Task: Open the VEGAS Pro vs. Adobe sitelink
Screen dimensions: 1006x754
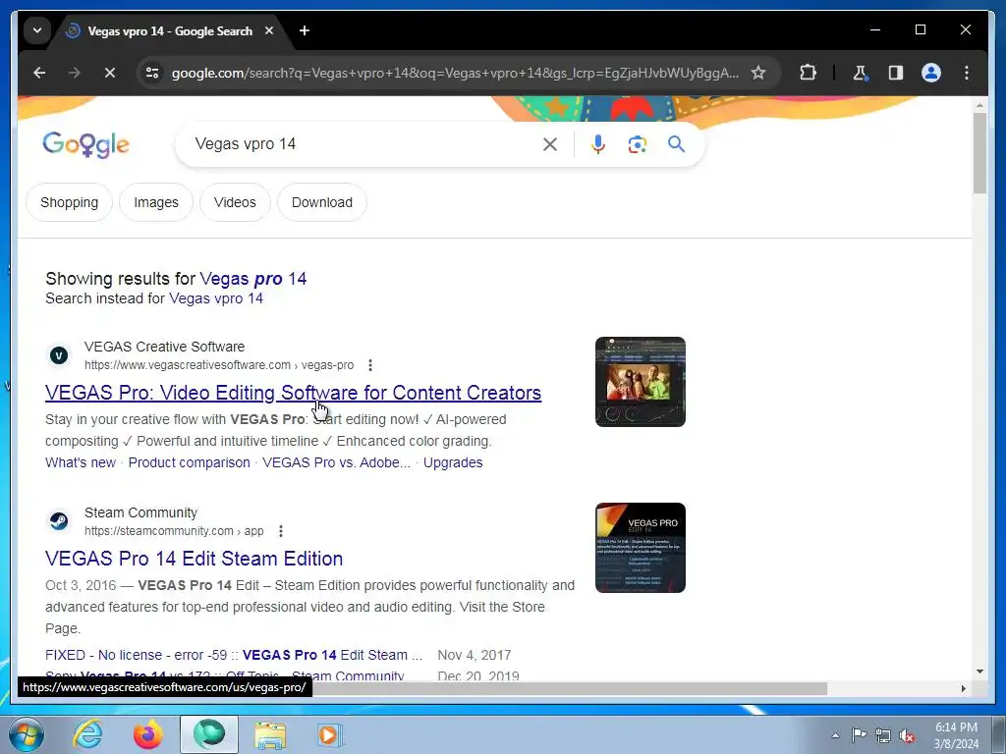Action: tap(336, 463)
